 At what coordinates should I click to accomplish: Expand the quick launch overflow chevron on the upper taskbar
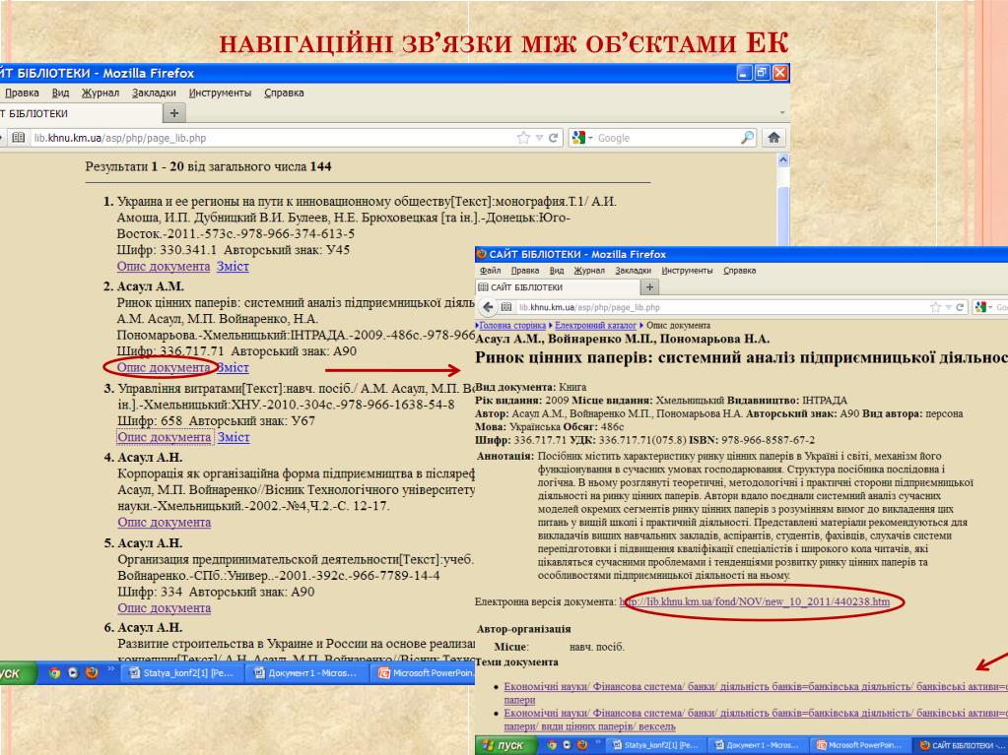110,669
